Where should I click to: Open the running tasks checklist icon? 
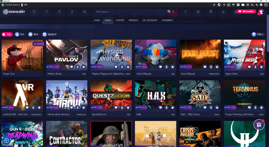tap(252, 5)
